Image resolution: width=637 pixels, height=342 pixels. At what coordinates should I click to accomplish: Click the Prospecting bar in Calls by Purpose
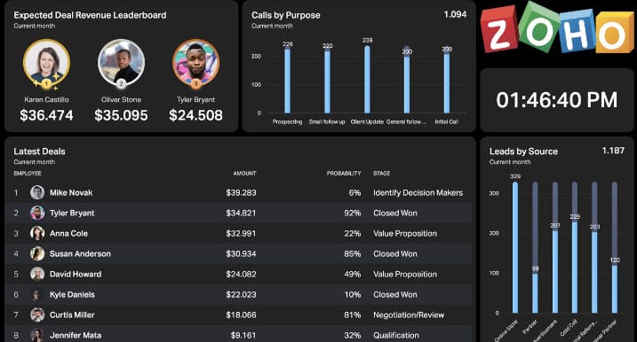pos(288,81)
